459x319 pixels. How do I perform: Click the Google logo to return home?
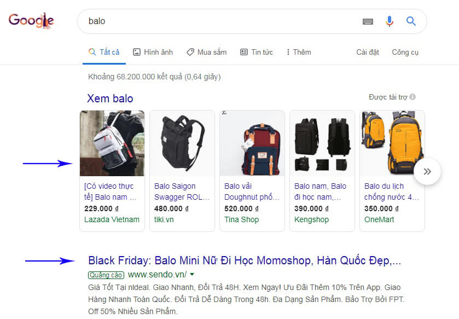[31, 20]
